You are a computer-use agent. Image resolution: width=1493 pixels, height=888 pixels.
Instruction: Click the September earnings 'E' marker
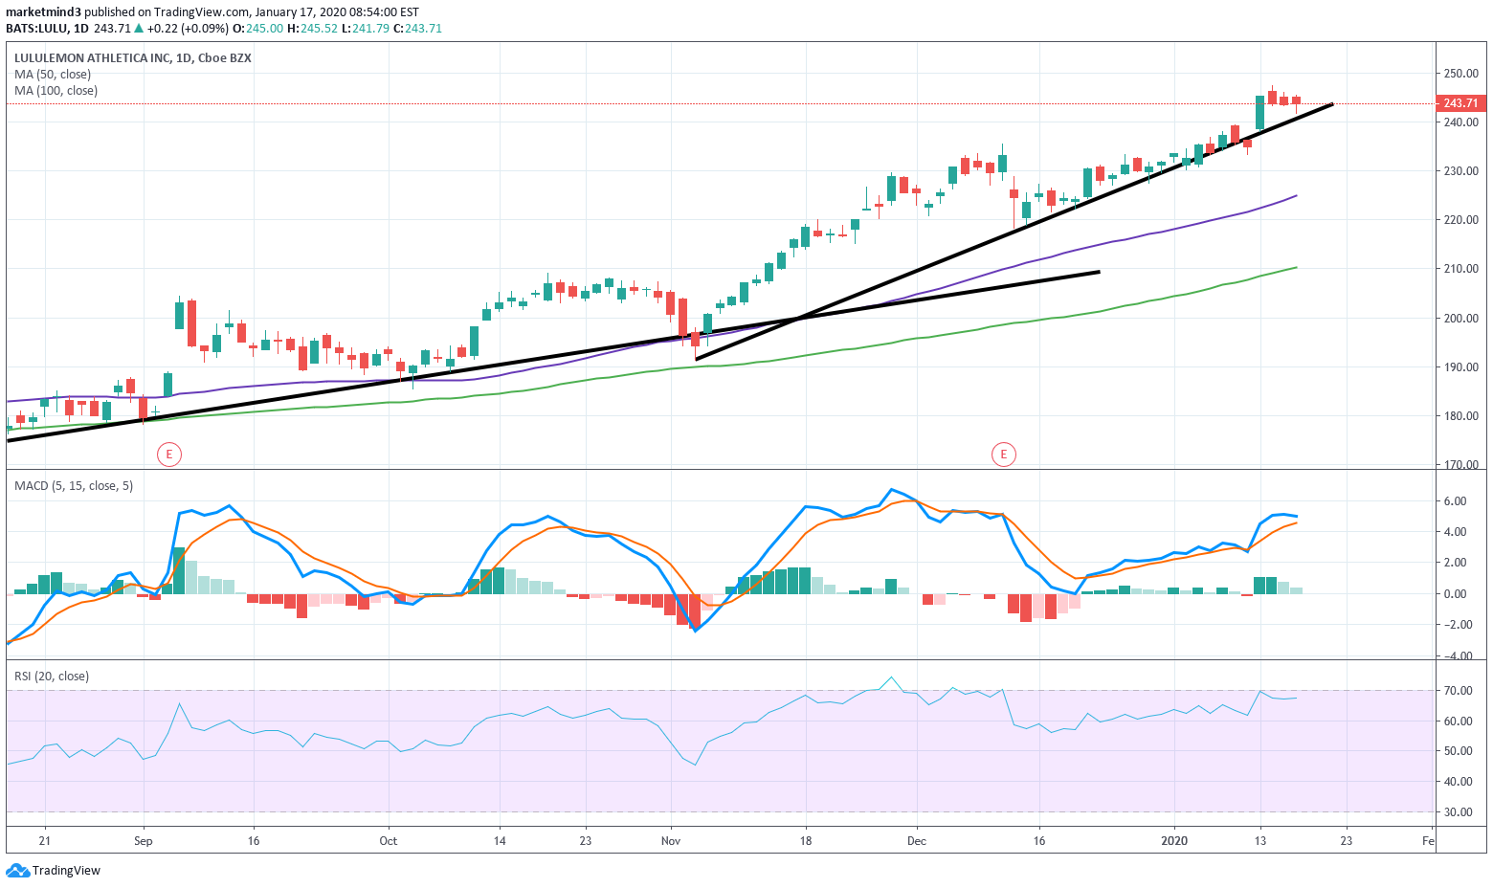tap(169, 454)
